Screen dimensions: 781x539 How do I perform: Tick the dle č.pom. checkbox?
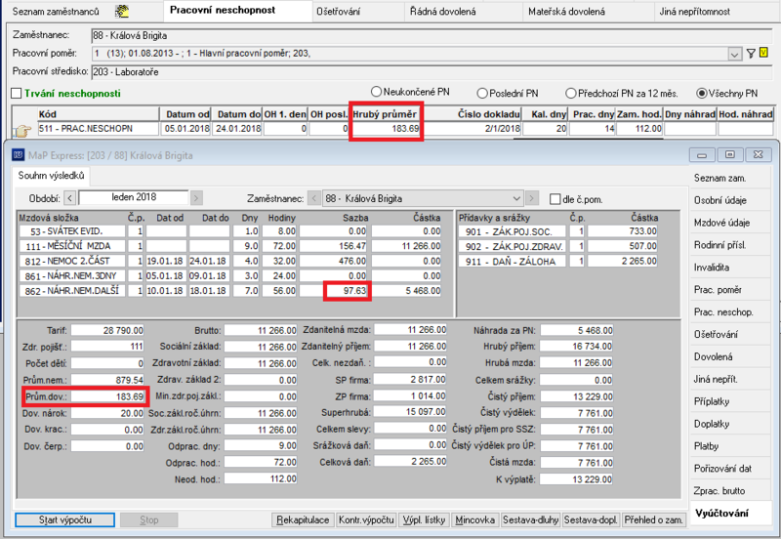coord(555,199)
